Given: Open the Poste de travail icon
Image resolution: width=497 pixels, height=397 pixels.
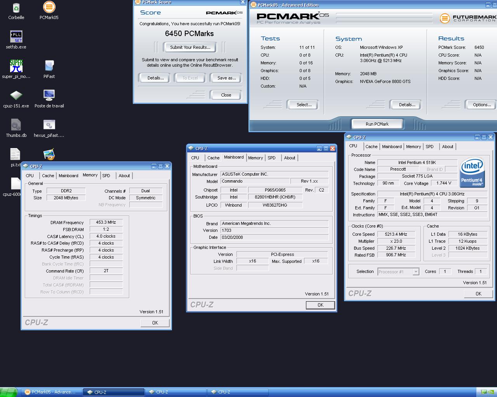Looking at the screenshot, I should point(49,99).
